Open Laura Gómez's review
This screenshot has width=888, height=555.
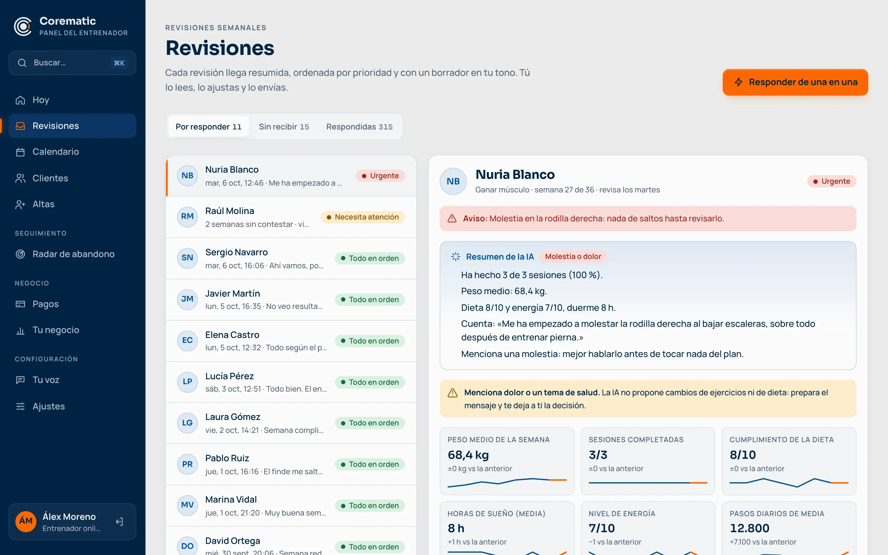coord(291,423)
